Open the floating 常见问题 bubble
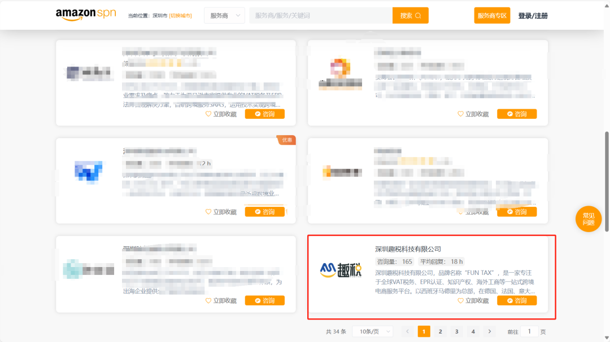 (x=589, y=219)
